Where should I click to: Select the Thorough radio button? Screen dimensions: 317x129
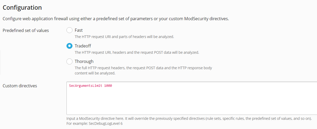[69, 61]
